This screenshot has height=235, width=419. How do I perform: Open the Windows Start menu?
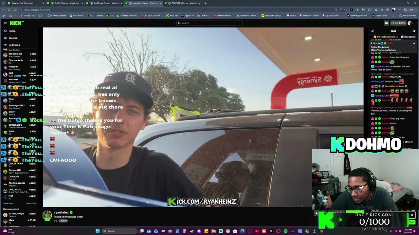(98, 231)
